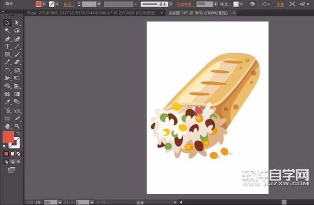Enable Draw Normal mode
This screenshot has width=314, height=205.
pos(6,161)
